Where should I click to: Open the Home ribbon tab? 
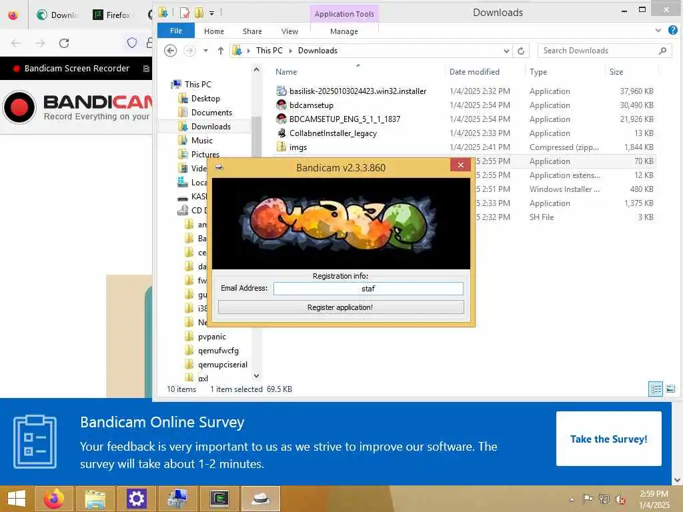pyautogui.click(x=214, y=31)
